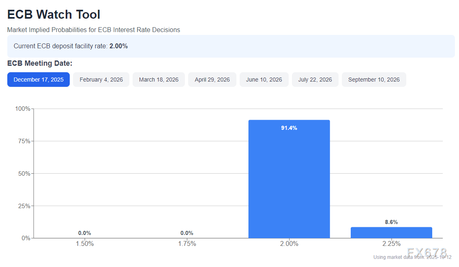Click the short blue 2.25% probability bar
The width and height of the screenshot is (459, 267).
point(391,233)
